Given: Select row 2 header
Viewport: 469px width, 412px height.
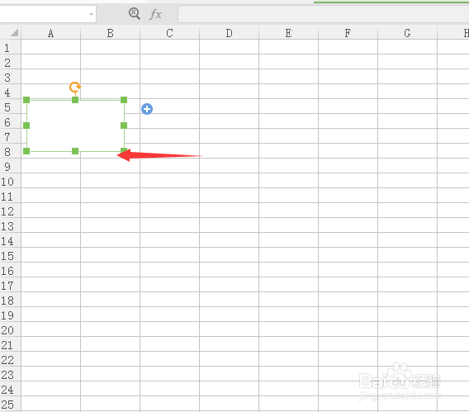Looking at the screenshot, I should (x=10, y=62).
